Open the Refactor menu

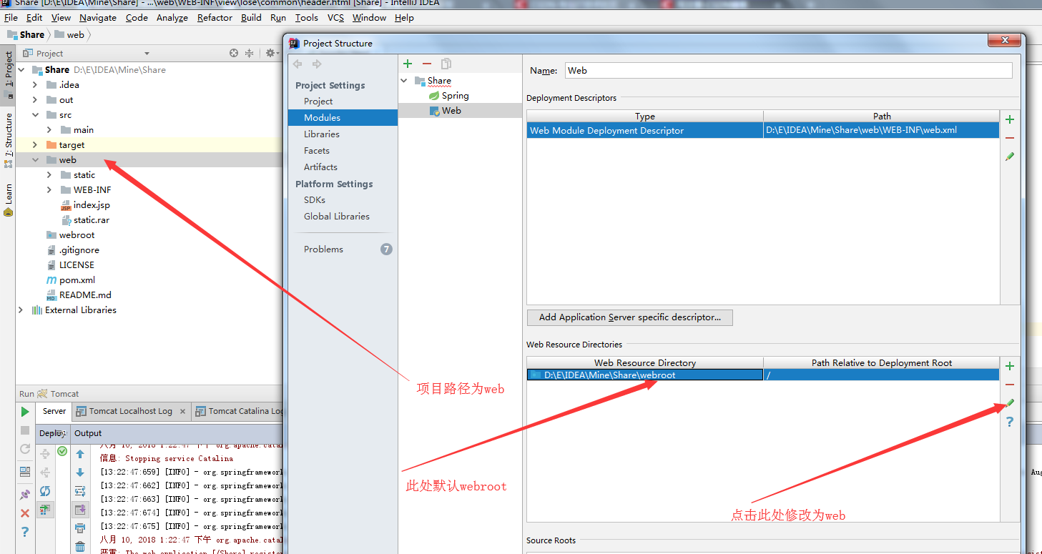(215, 17)
